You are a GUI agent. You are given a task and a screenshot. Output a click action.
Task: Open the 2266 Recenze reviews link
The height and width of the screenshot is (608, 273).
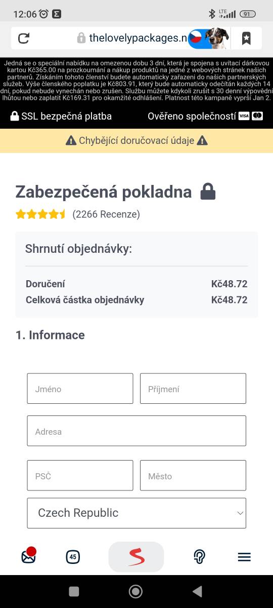pyautogui.click(x=106, y=214)
